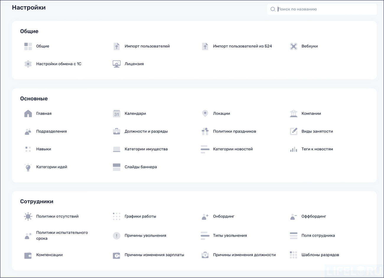Image resolution: width=384 pixels, height=278 pixels.
Task: Open the Политики отсутствий sun icon
Action: [28, 216]
